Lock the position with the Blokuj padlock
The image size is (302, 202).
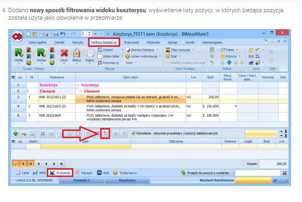click(77, 52)
